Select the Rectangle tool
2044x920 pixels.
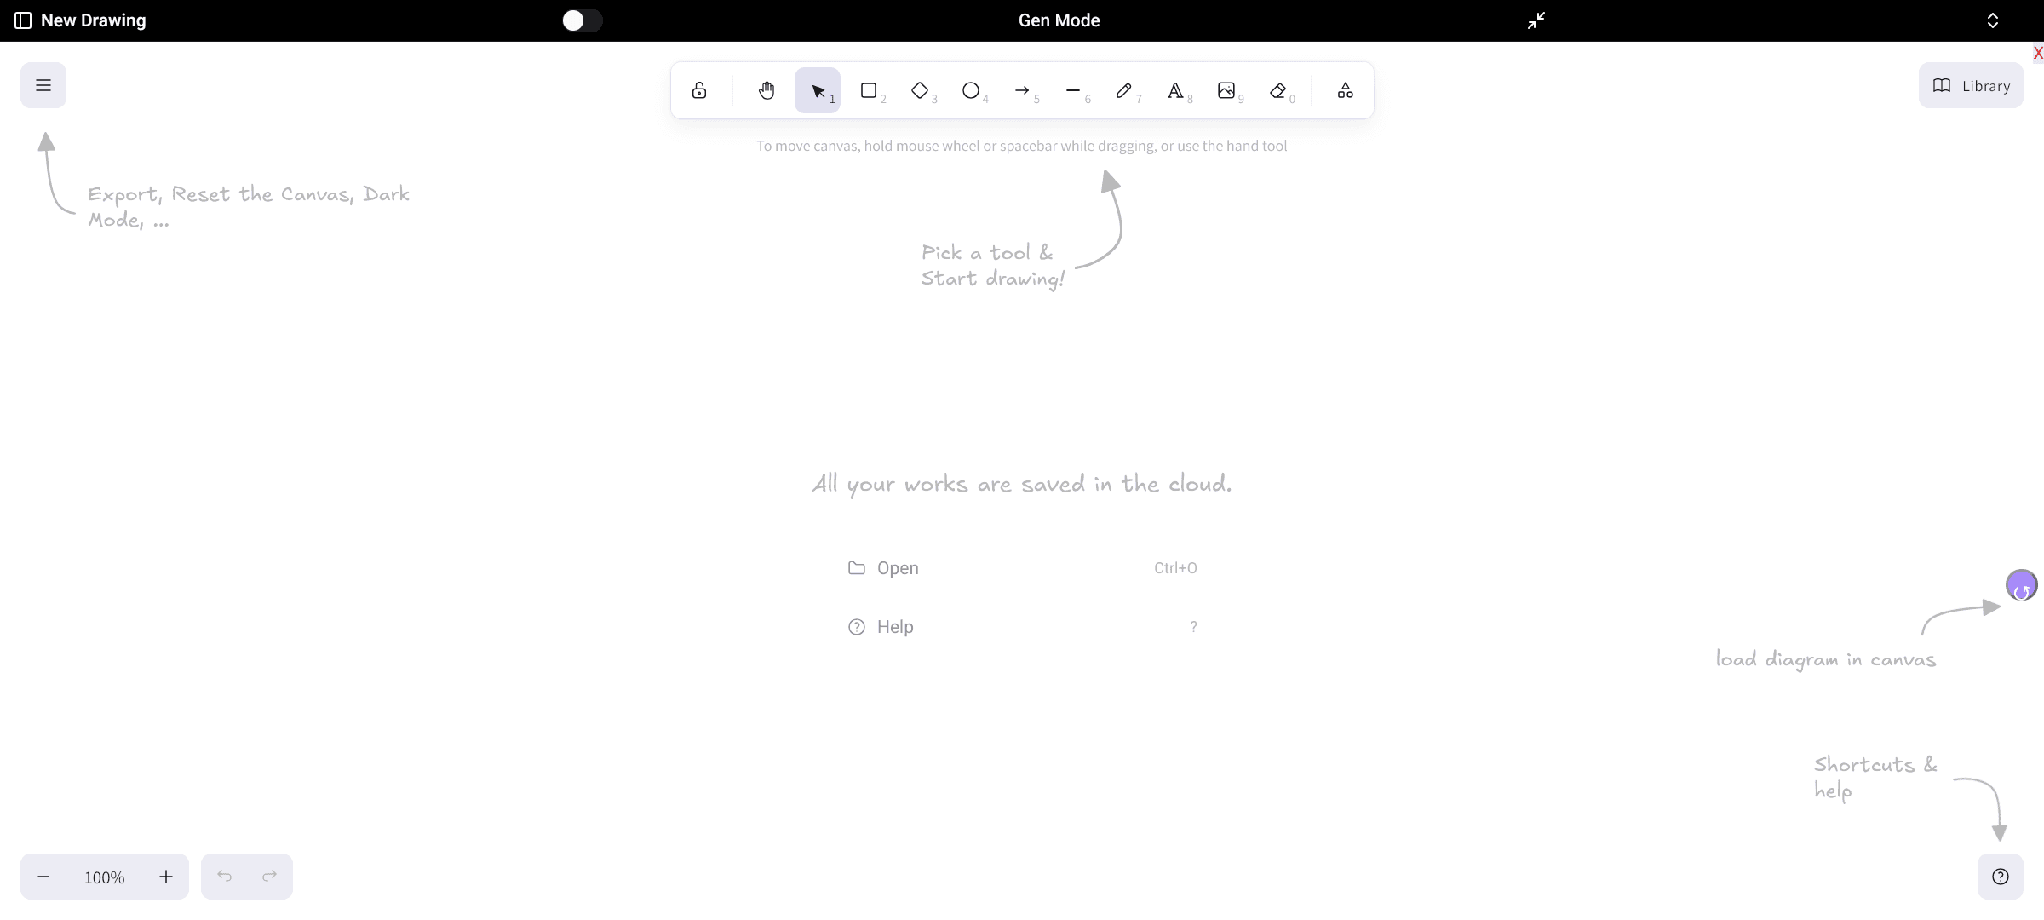pyautogui.click(x=869, y=90)
